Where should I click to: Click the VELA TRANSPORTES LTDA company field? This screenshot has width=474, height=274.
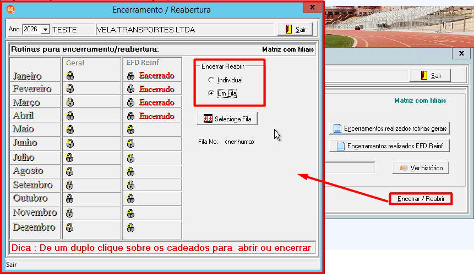[x=185, y=30]
